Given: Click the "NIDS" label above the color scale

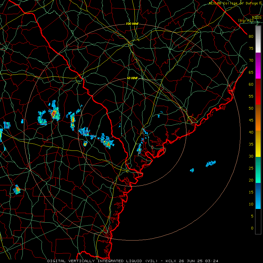Looking at the screenshot, I should pos(257,18).
